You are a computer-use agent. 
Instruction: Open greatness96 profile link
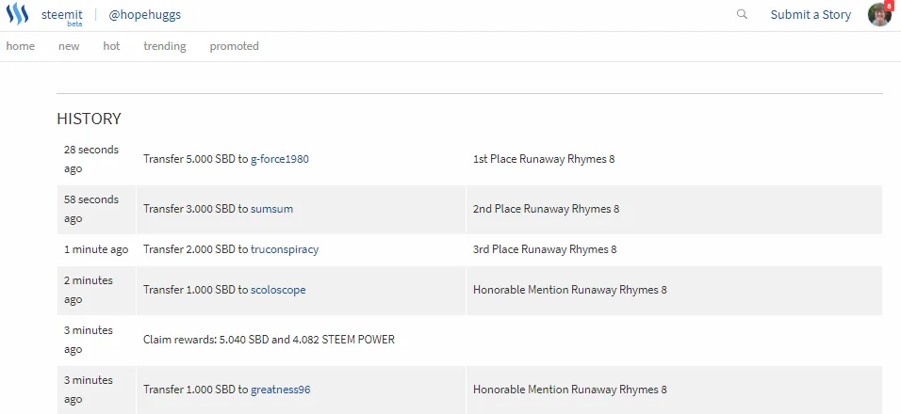(281, 390)
